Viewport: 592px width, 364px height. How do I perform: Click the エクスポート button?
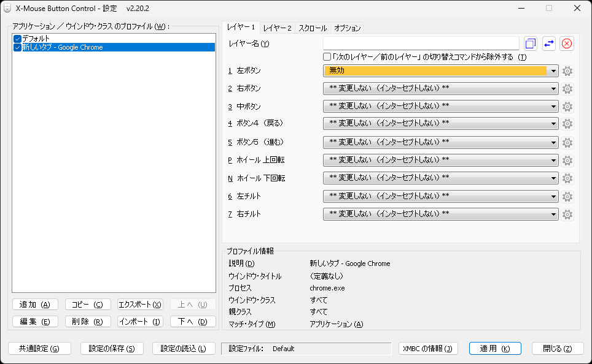pyautogui.click(x=140, y=304)
